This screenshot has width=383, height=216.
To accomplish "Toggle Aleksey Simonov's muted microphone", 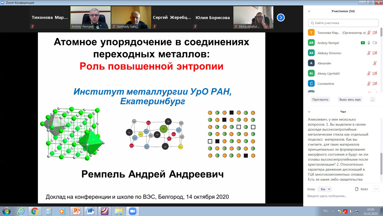I will [369, 53].
